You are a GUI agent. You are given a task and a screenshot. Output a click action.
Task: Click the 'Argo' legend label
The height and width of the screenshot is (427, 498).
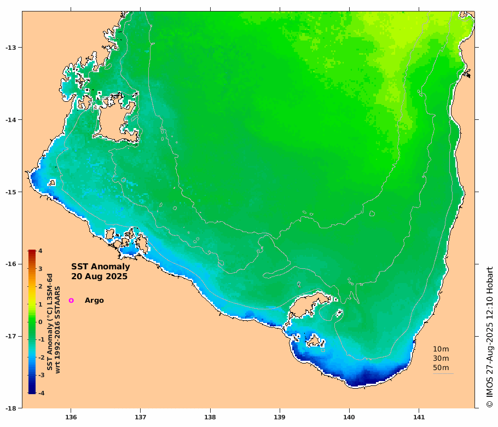94,301
